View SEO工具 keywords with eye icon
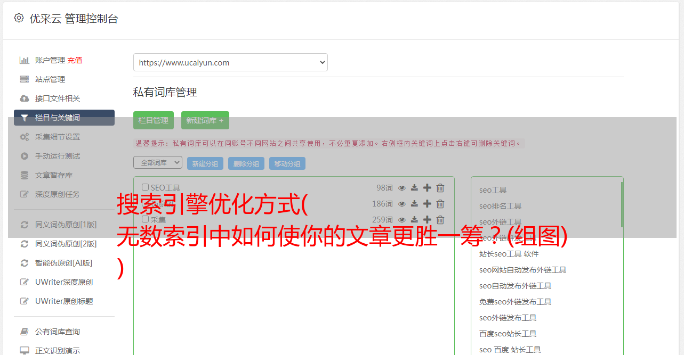684x355 pixels. click(402, 188)
